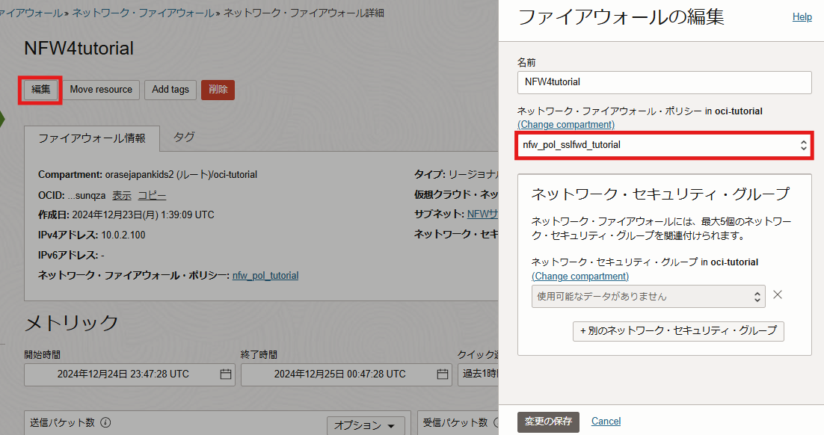
Task: Click info icon next to 受信パケット数
Action: click(496, 422)
